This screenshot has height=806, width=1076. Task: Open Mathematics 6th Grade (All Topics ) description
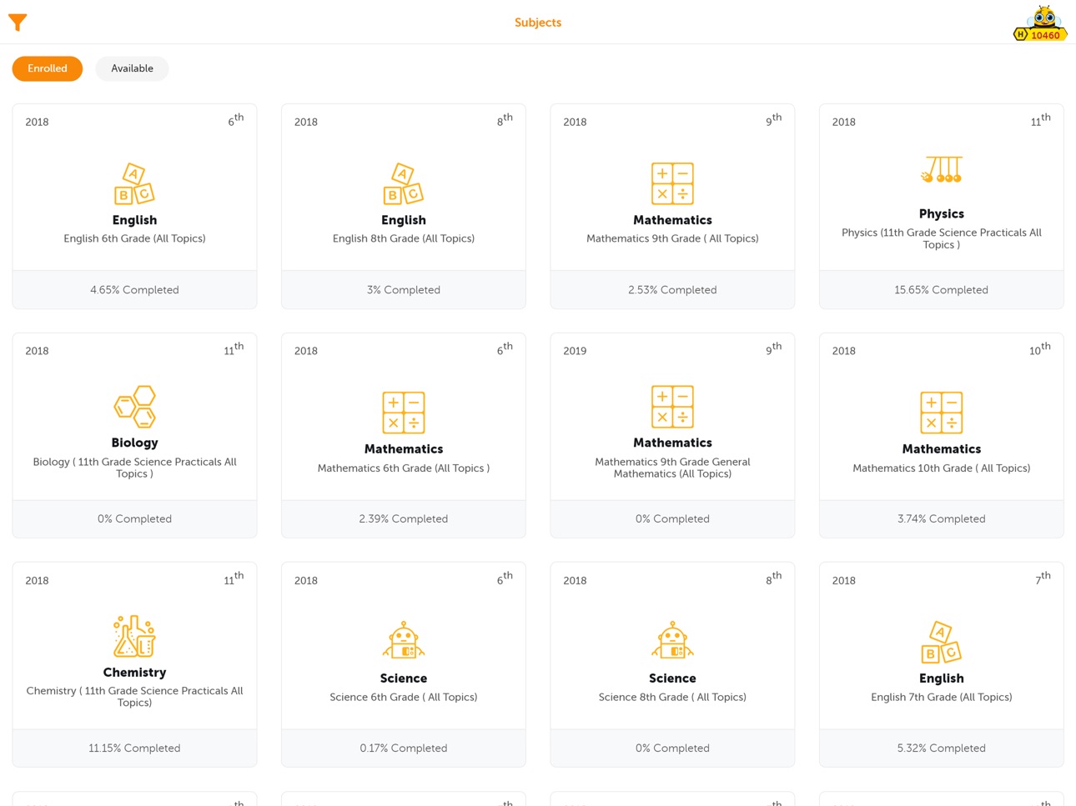pos(404,468)
